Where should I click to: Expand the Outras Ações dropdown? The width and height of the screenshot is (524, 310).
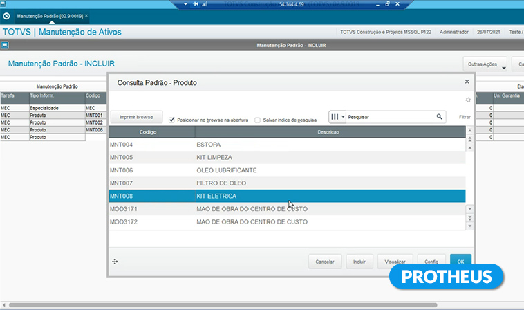pos(503,66)
